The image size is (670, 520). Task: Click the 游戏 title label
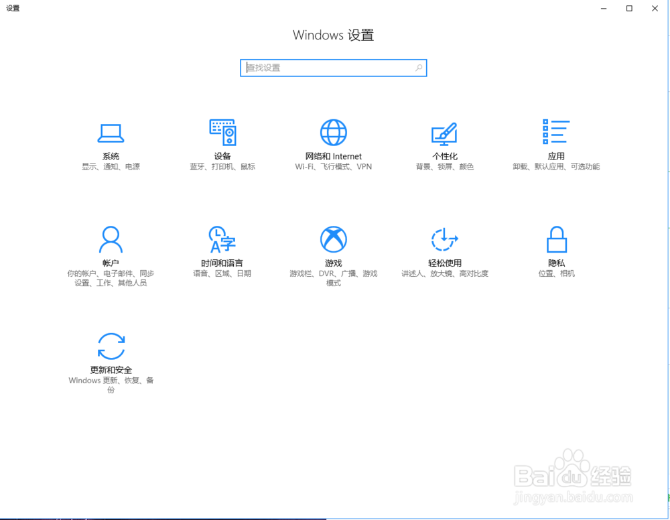pyautogui.click(x=333, y=263)
